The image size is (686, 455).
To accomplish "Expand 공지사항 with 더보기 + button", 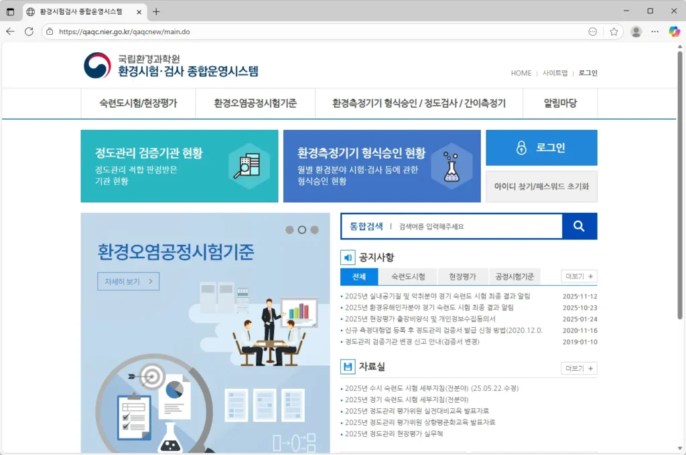I will (579, 276).
